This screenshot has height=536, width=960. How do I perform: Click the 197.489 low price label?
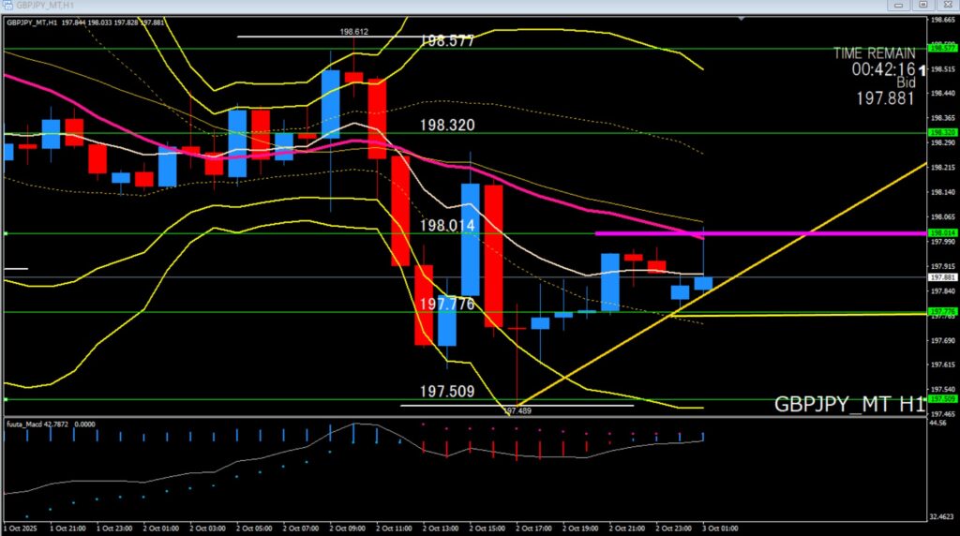point(517,410)
